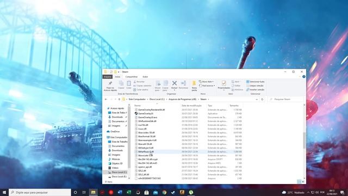Expand the address bar history dropdown
This screenshot has width=348, height=196.
257,99
